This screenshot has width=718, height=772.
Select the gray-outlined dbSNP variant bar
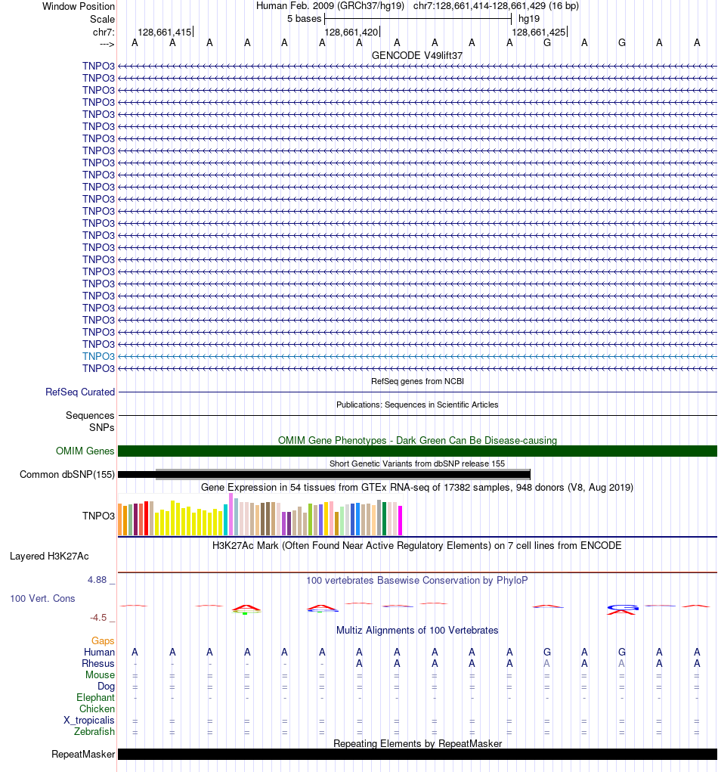pyautogui.click(x=343, y=474)
